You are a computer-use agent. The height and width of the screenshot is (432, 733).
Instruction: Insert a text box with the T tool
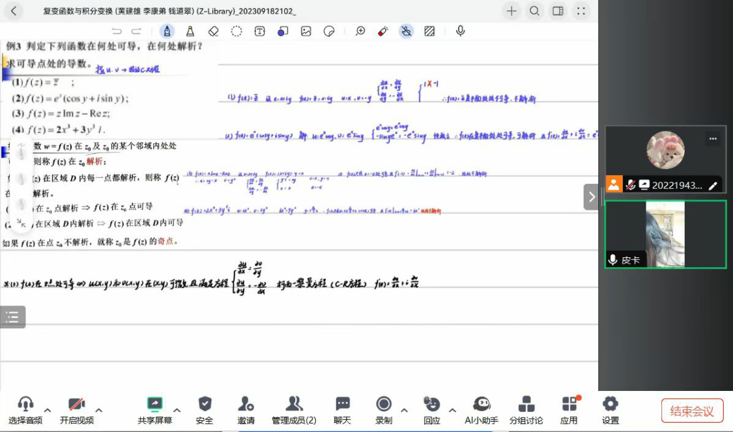click(x=259, y=31)
